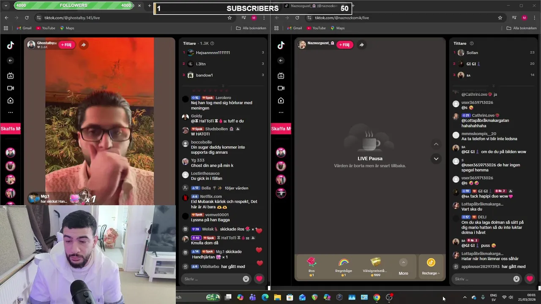Show hidden system tray icons

465,297
